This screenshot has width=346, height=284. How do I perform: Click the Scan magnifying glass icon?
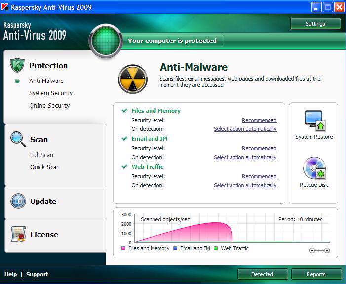[18, 139]
